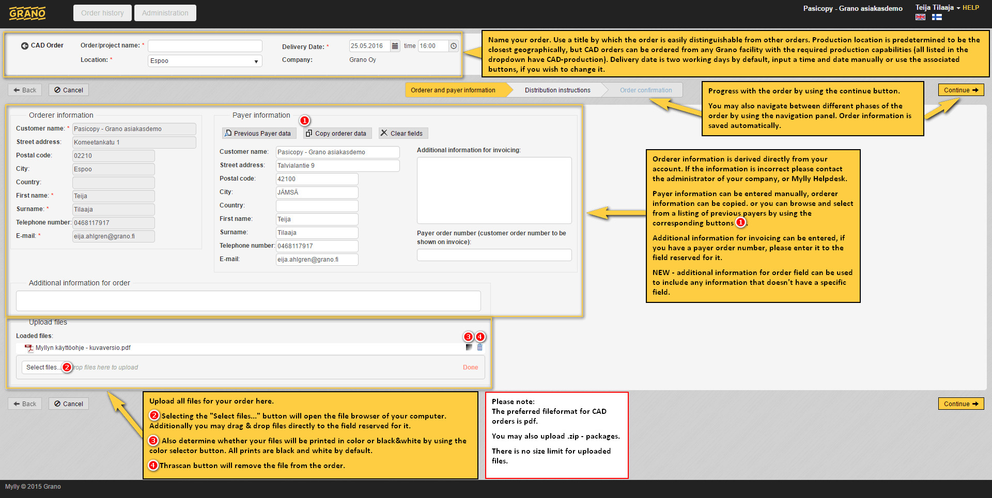The height and width of the screenshot is (498, 992).
Task: Go to the Distribution instructions step
Action: (x=557, y=90)
